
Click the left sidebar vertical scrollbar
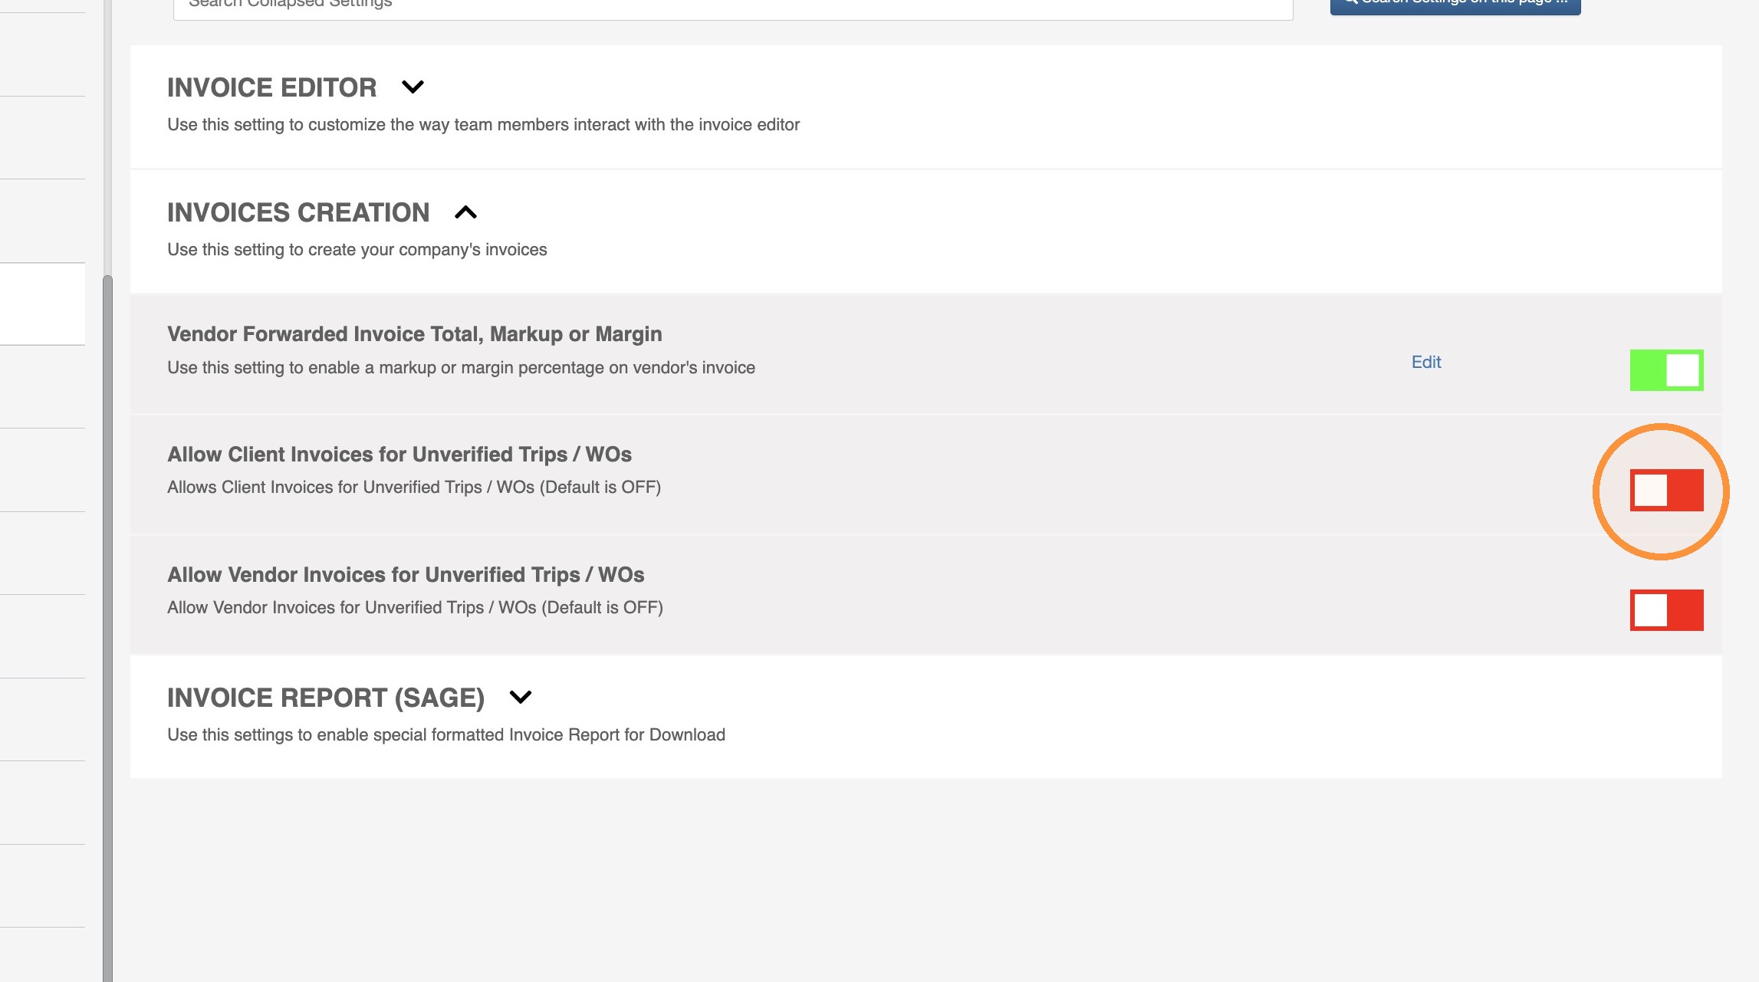click(x=107, y=627)
